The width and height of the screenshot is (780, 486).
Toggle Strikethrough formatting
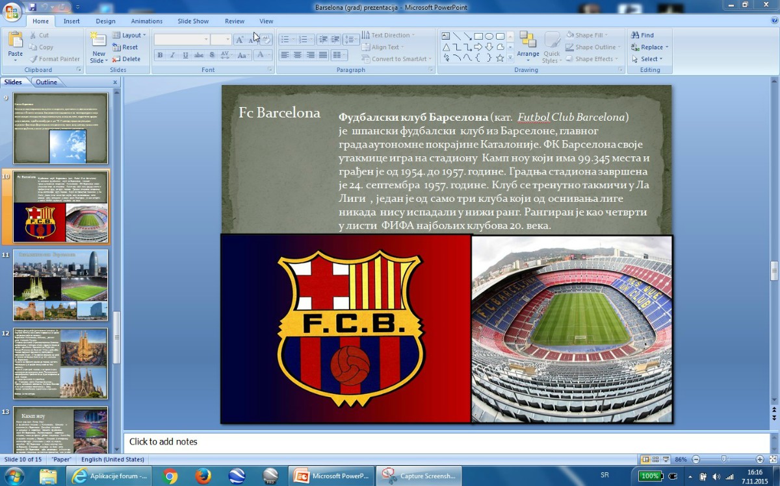[198, 56]
